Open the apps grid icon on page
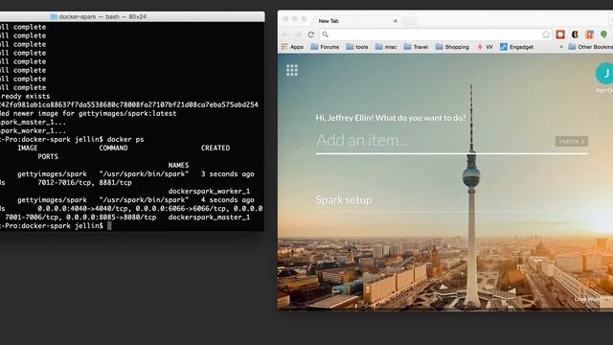The image size is (613, 345). click(x=291, y=70)
